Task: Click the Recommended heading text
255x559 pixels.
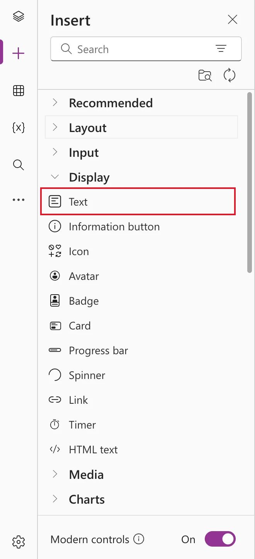Action: [111, 103]
